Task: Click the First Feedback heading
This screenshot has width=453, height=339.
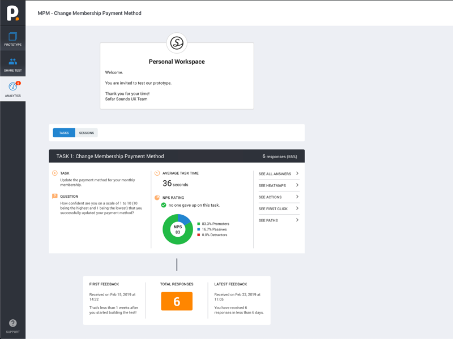Action: point(104,284)
